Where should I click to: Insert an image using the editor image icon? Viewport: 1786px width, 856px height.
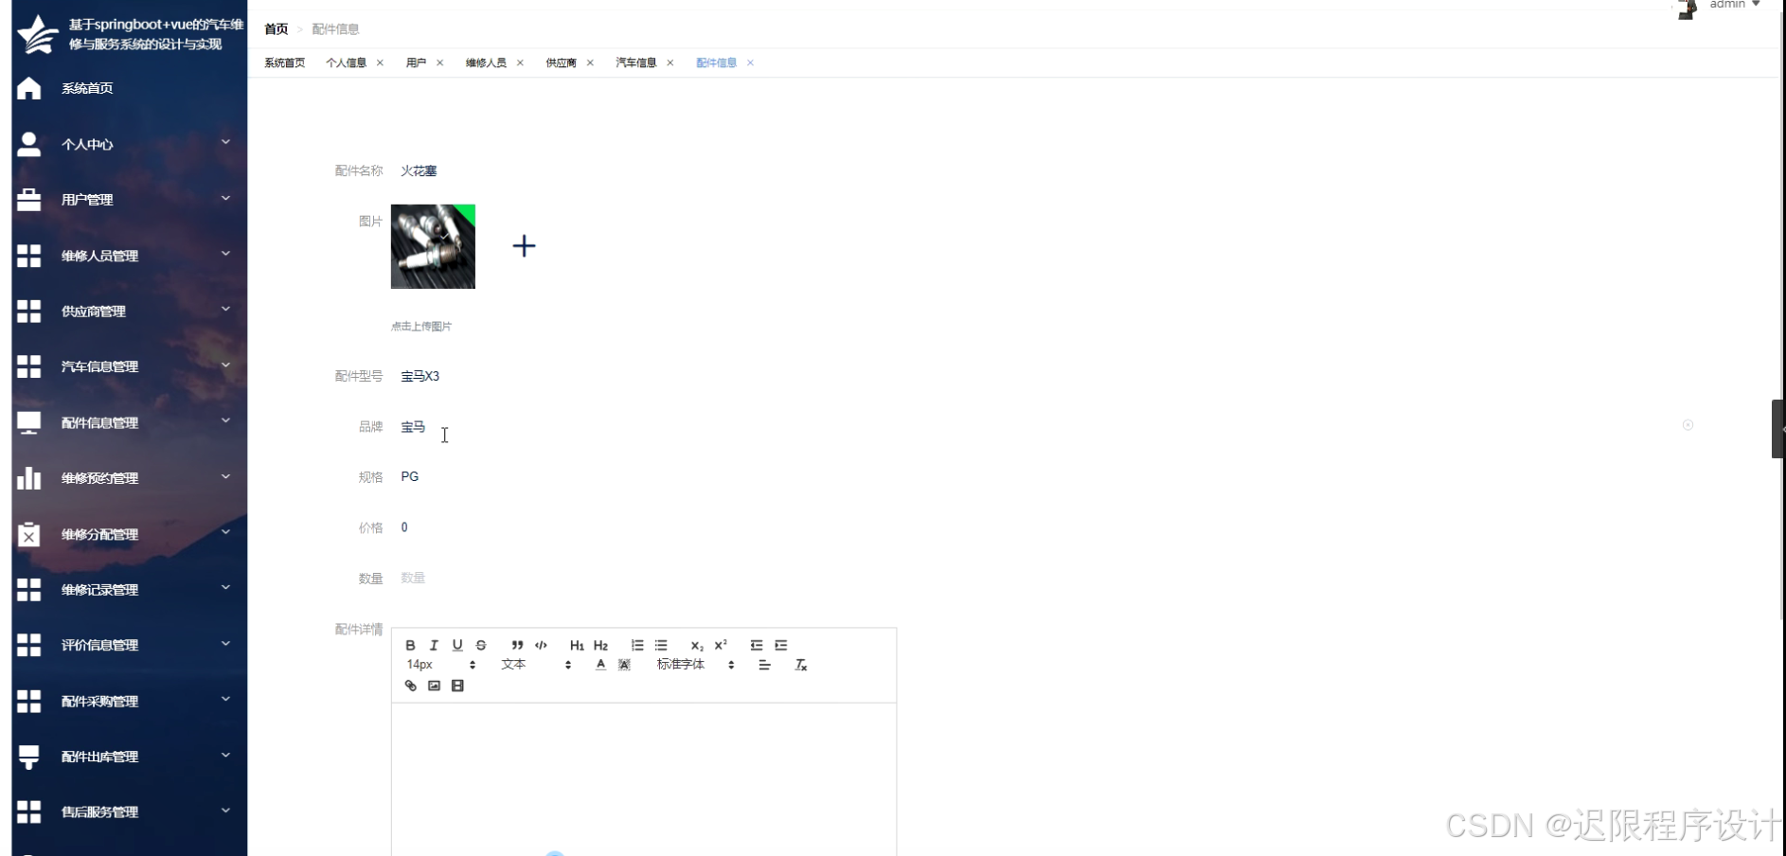[x=434, y=686]
